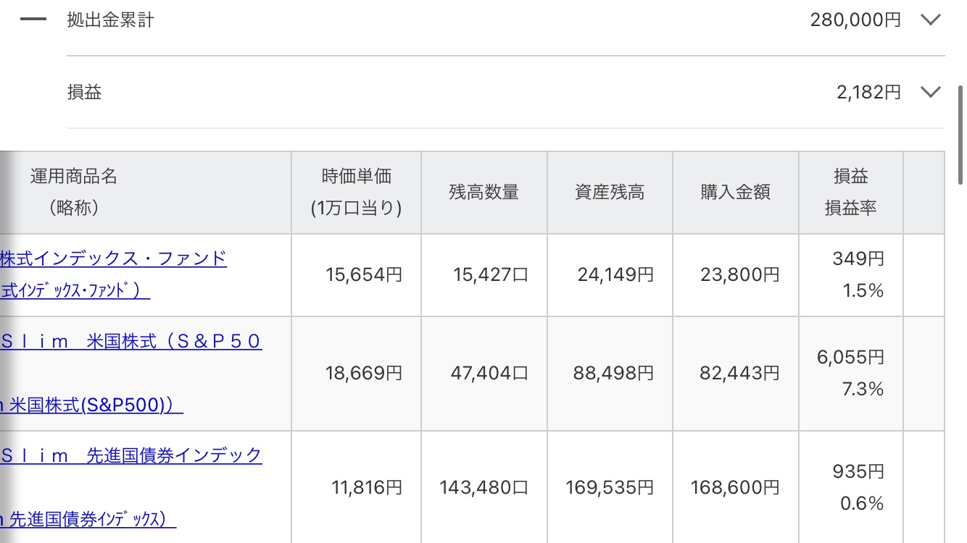Select the 280,000円 contribution total value

[855, 20]
